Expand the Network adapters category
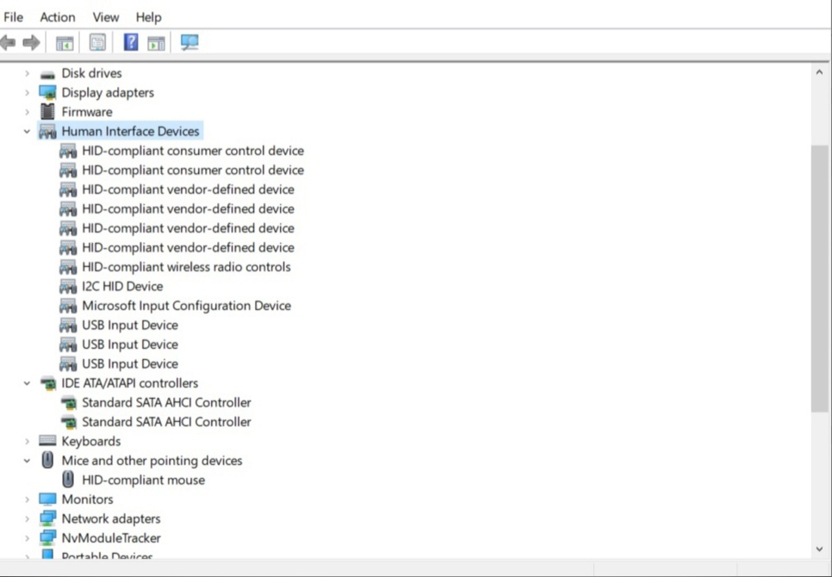 tap(27, 518)
